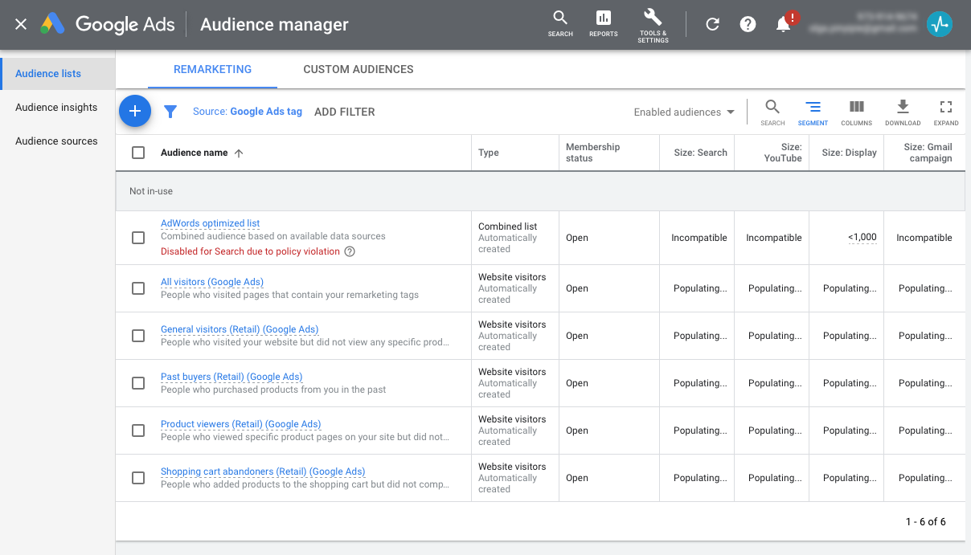
Task: Sort by Audience name using the arrow
Action: [x=239, y=153]
